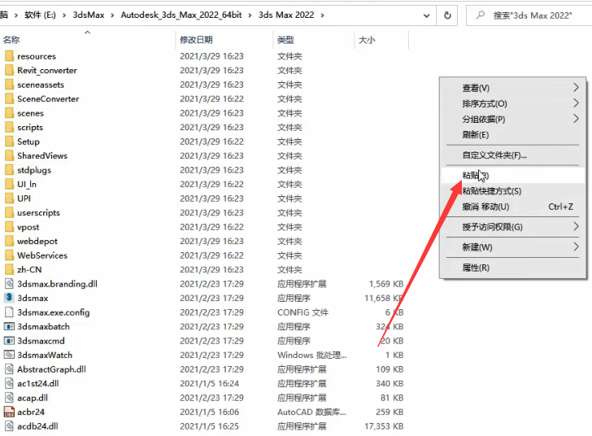Open breadcrumb chevron after 3ds Max 2022

tap(322, 15)
